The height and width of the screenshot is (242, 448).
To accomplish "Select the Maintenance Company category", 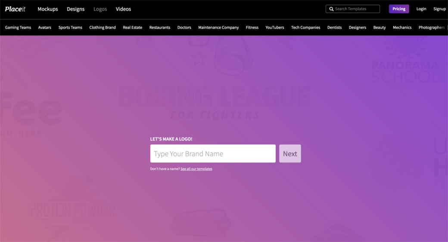I will (x=218, y=28).
